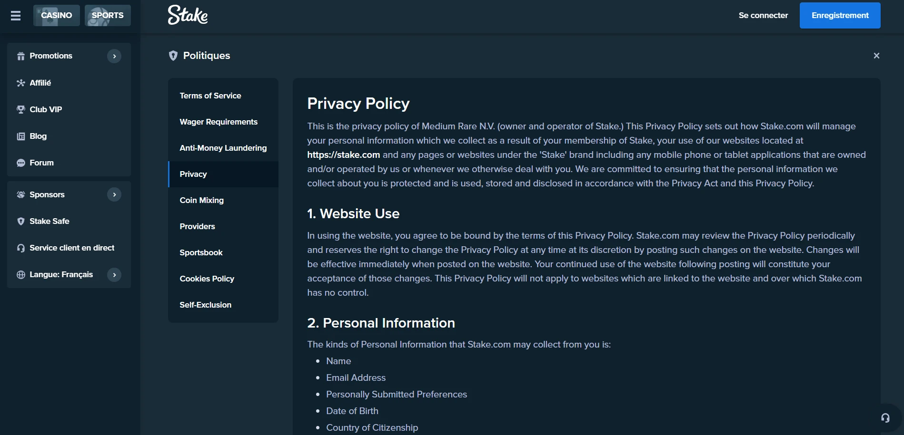Click the 'Name' list item
904x435 pixels.
point(338,361)
